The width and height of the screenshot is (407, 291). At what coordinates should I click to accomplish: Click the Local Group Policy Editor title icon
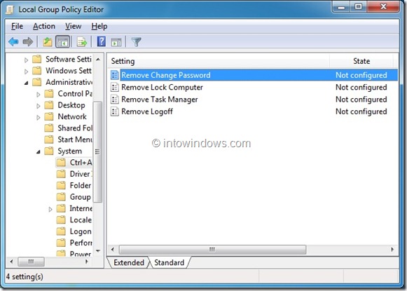[x=10, y=10]
